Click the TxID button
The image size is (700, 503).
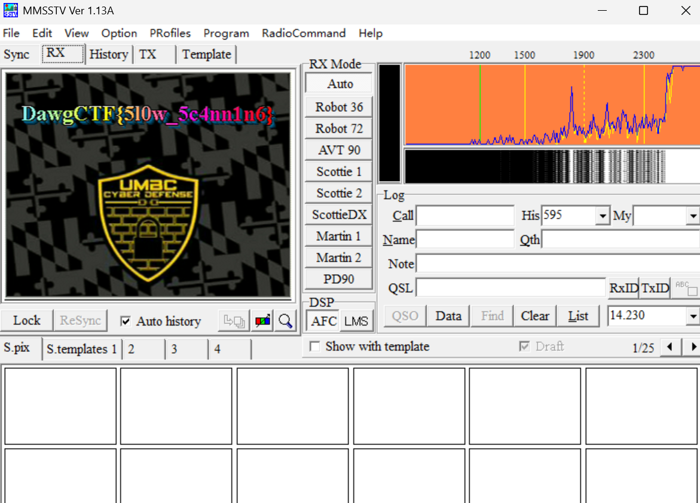(655, 288)
